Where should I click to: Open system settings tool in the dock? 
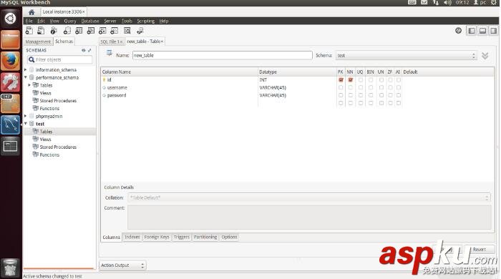(10, 82)
